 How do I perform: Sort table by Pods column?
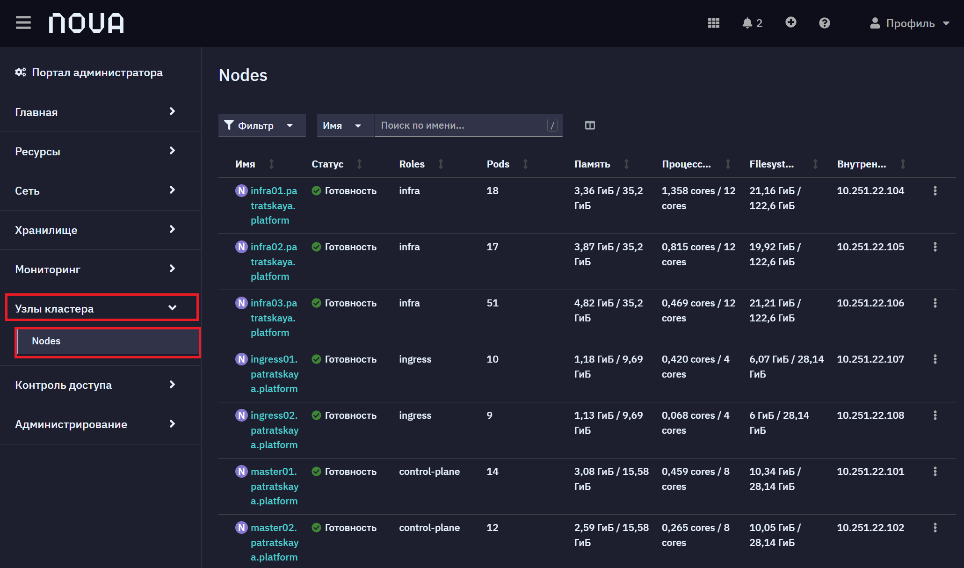(x=507, y=164)
